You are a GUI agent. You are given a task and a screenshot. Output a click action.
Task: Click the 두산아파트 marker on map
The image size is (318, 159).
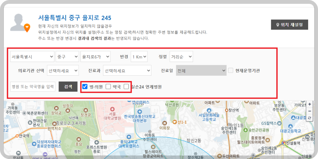pyautogui.click(x=219, y=156)
